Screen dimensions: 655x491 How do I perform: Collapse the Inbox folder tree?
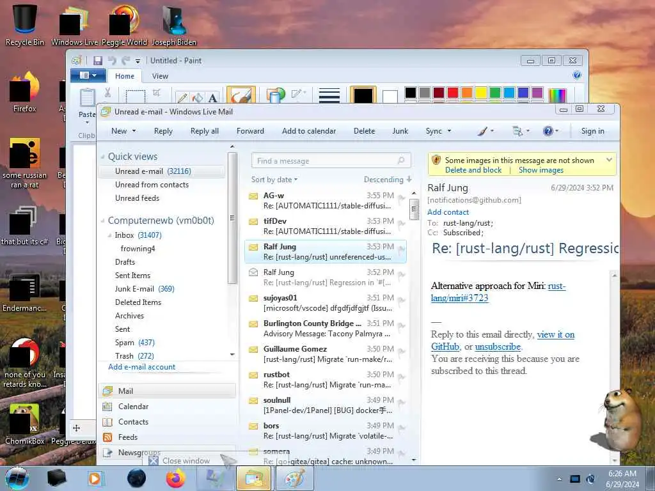110,235
